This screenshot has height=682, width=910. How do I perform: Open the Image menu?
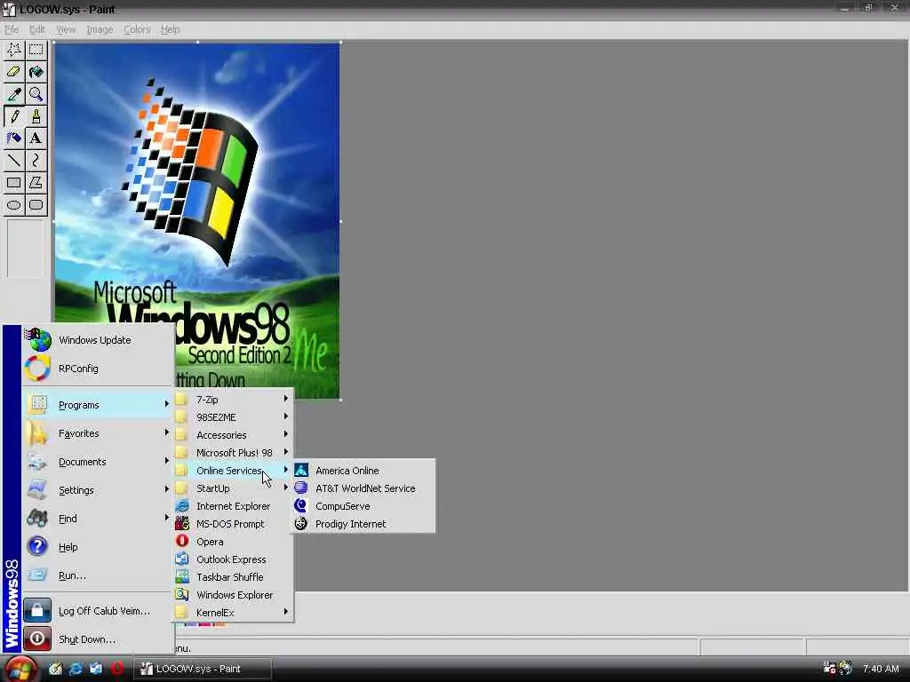[x=100, y=29]
